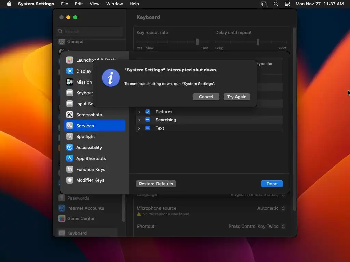The height and width of the screenshot is (262, 350).
Task: Uncheck the Pictures services checkbox
Action: 148,112
